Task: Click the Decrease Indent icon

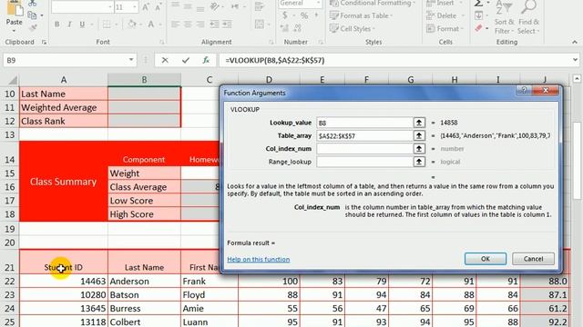Action: (x=215, y=25)
